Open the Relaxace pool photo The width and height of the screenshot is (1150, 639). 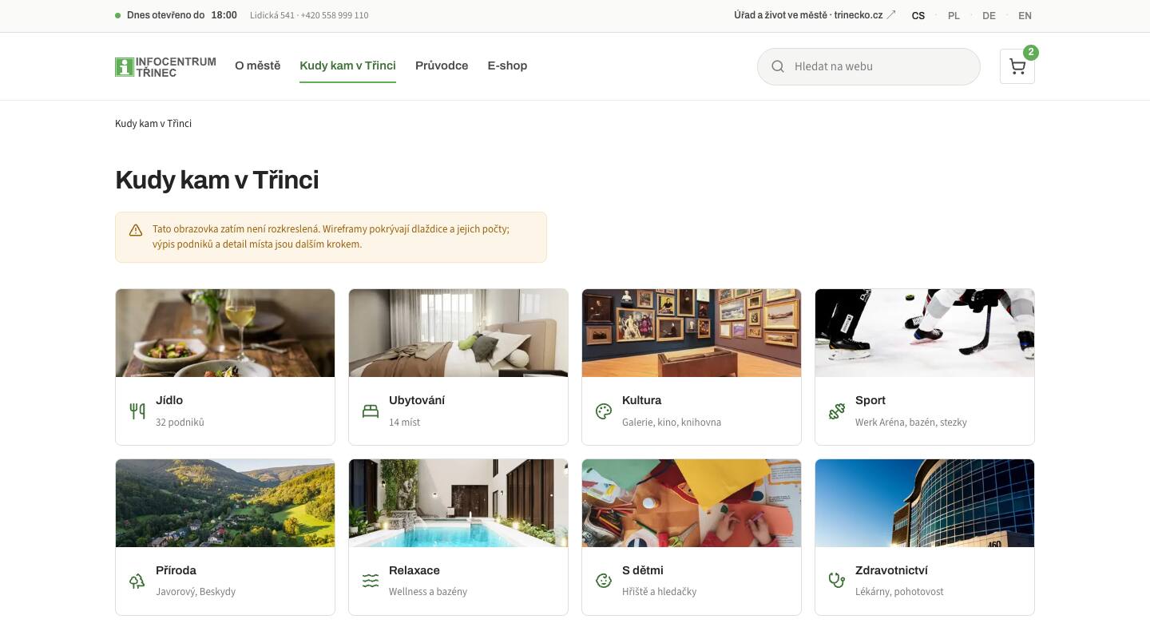pyautogui.click(x=458, y=503)
